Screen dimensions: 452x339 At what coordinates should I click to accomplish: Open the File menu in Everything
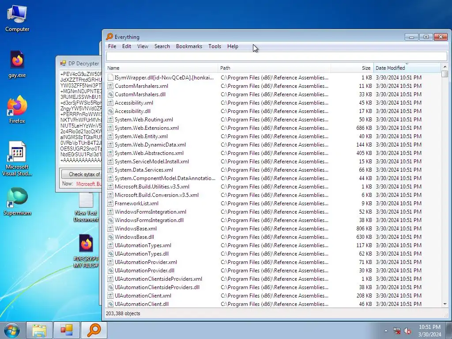pyautogui.click(x=112, y=46)
